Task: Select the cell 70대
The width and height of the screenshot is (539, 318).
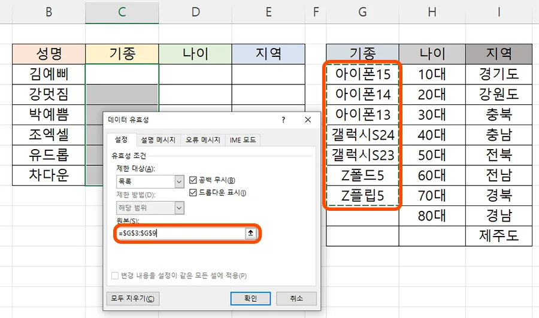Action: tap(432, 196)
